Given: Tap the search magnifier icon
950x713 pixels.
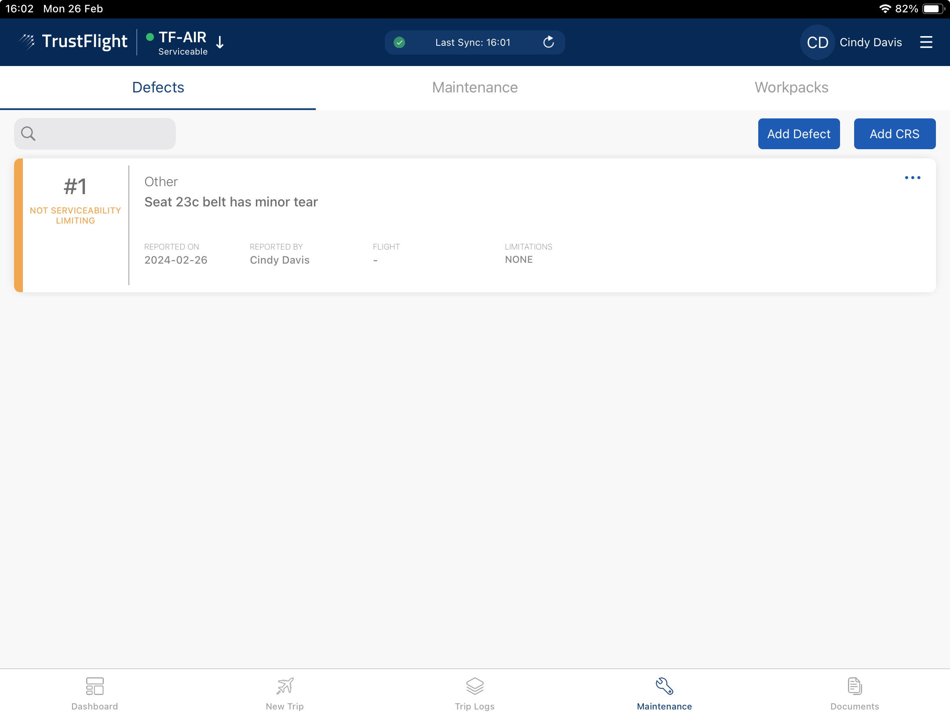Looking at the screenshot, I should point(28,133).
